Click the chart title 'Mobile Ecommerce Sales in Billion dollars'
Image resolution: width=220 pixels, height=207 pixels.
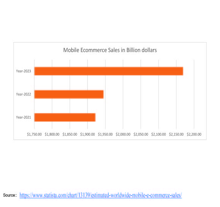[x=110, y=50]
